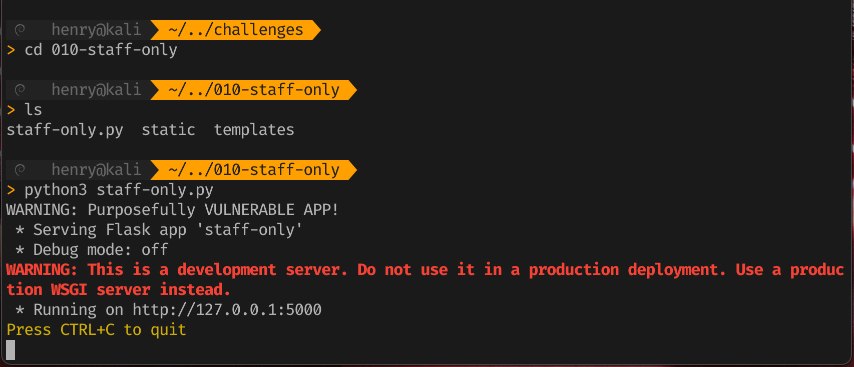The height and width of the screenshot is (367, 854).
Task: Click the blinking terminal cursor block
Action: pyautogui.click(x=11, y=350)
